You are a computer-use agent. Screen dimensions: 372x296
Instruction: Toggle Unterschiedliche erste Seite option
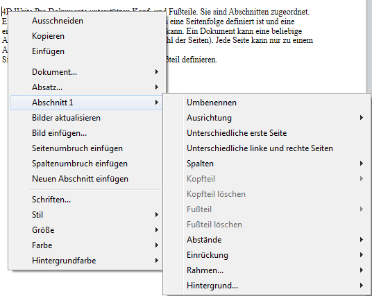[x=267, y=133]
